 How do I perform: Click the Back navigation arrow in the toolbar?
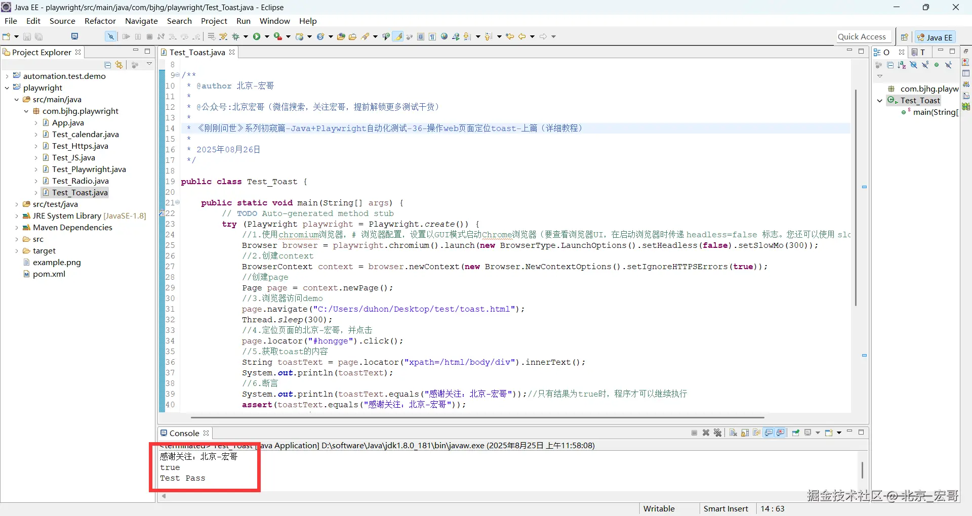pos(522,36)
